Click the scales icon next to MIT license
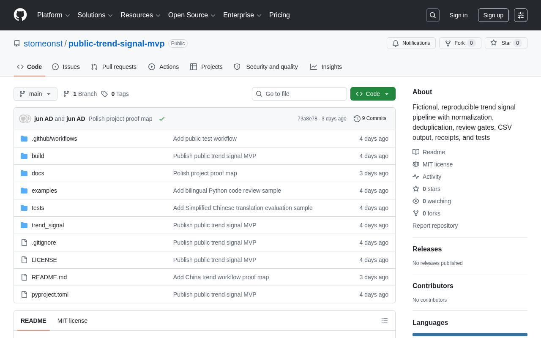 point(416,164)
